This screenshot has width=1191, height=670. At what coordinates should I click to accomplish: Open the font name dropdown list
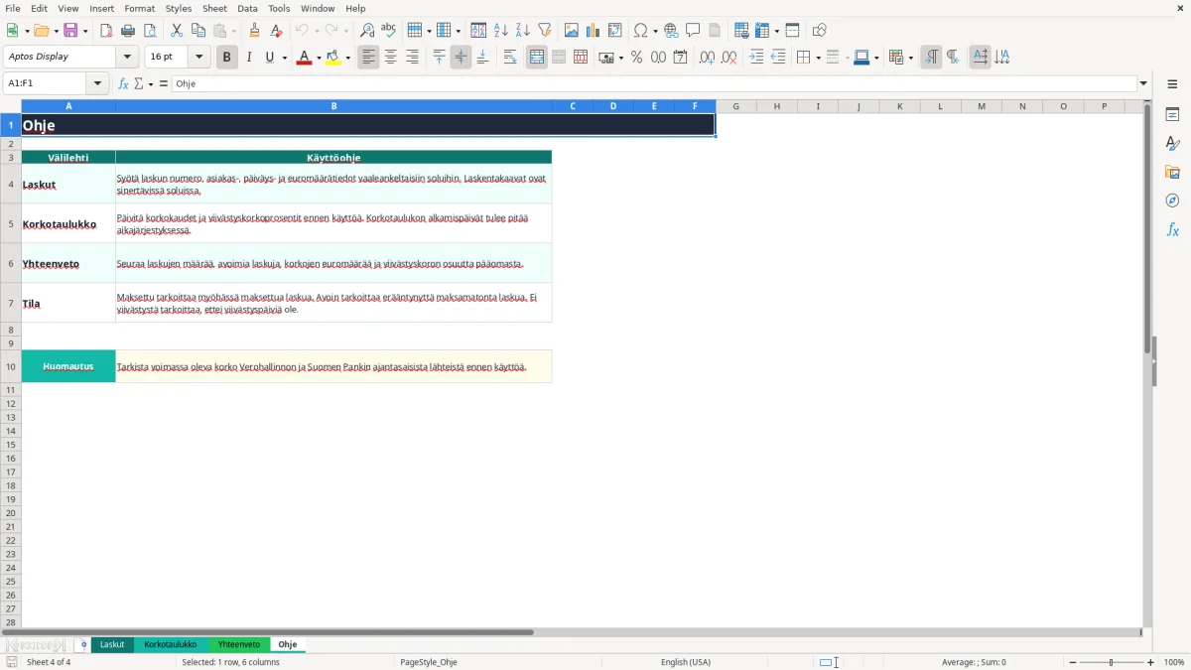pos(127,58)
